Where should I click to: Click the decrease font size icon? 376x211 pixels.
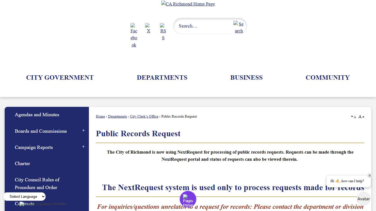click(354, 116)
